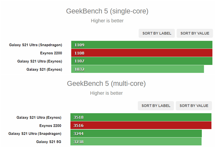This screenshot has width=216, height=148.
Task: Select Galaxy S21 Ultra (Snapdragon) label in multi-core chart
Action: (35, 133)
